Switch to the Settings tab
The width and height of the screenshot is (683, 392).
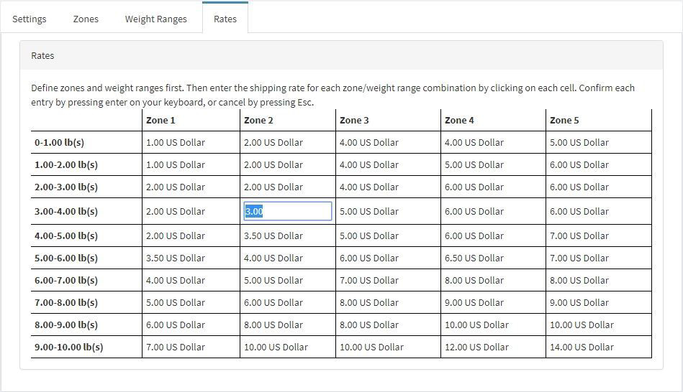(30, 19)
